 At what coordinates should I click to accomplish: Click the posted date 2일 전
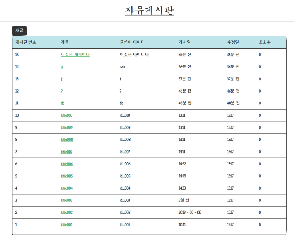[x=184, y=200]
